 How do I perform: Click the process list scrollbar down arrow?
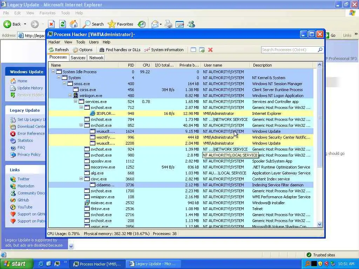point(319,225)
